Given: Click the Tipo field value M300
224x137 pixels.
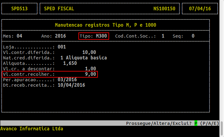Looking at the screenshot, I should tap(101, 36).
